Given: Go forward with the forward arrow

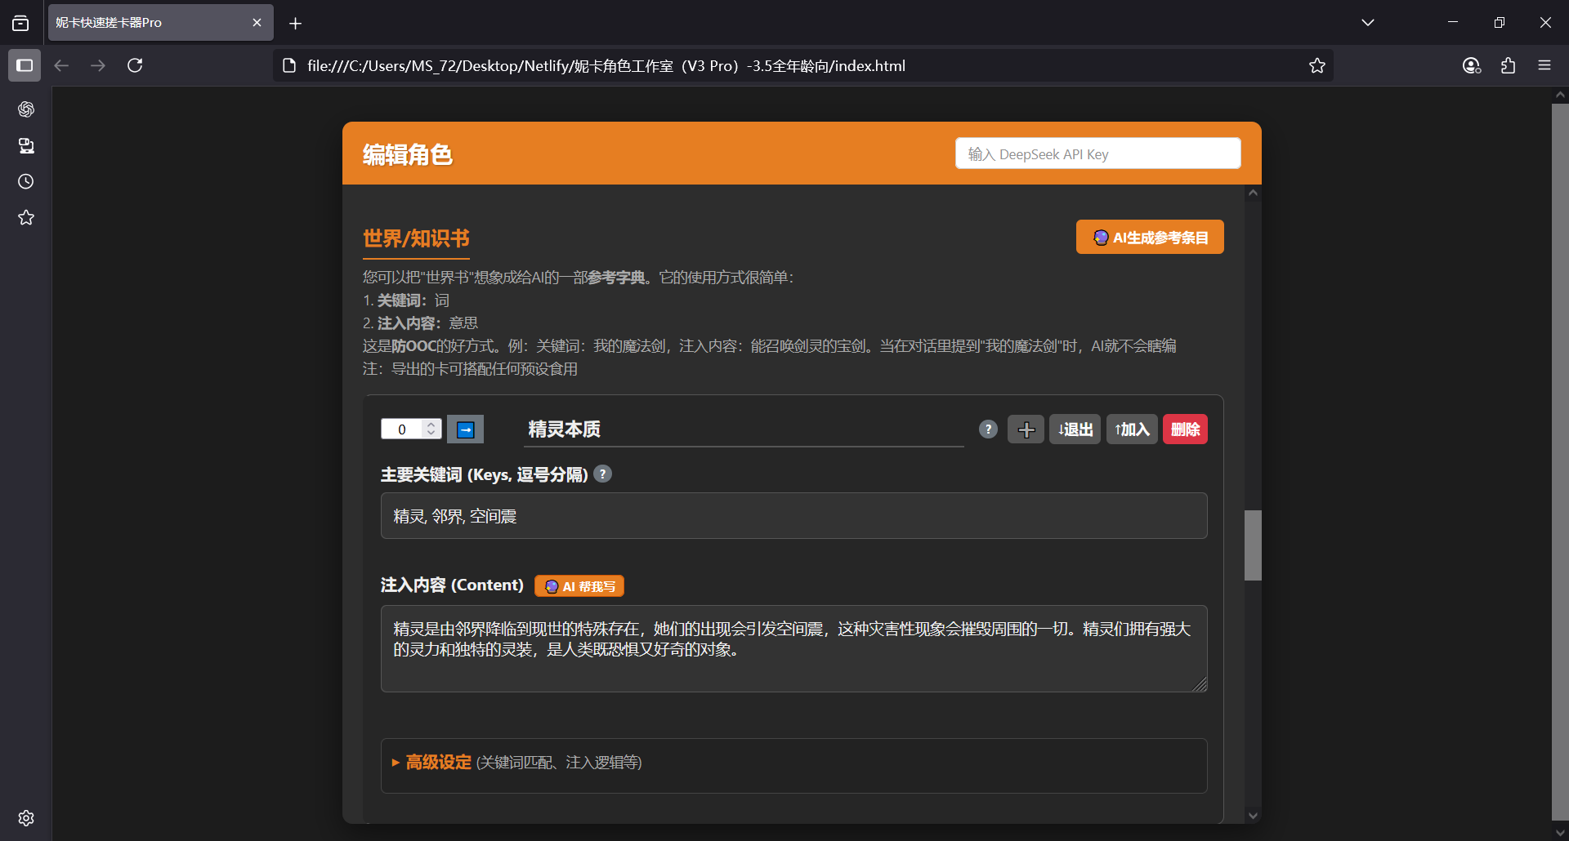Looking at the screenshot, I should coord(98,65).
